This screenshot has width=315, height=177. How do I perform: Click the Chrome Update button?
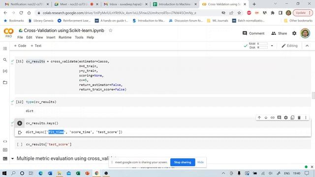click(303, 13)
